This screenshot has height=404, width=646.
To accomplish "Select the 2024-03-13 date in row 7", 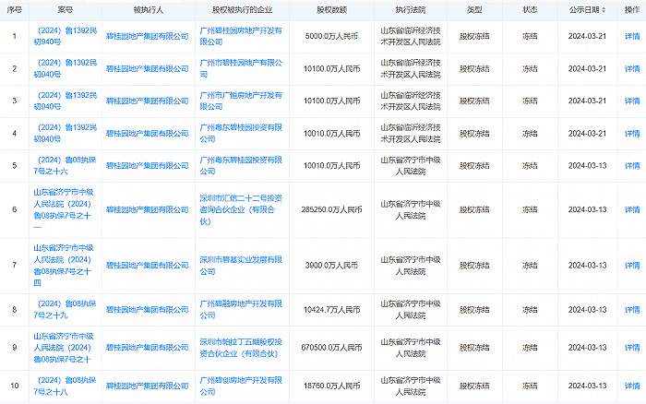I will [587, 266].
